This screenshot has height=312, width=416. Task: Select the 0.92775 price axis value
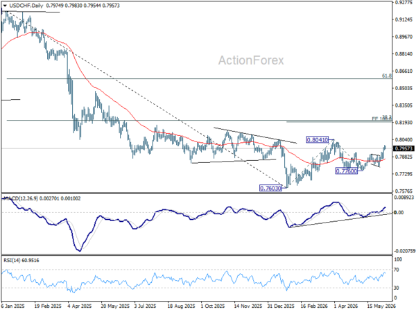coord(404,2)
